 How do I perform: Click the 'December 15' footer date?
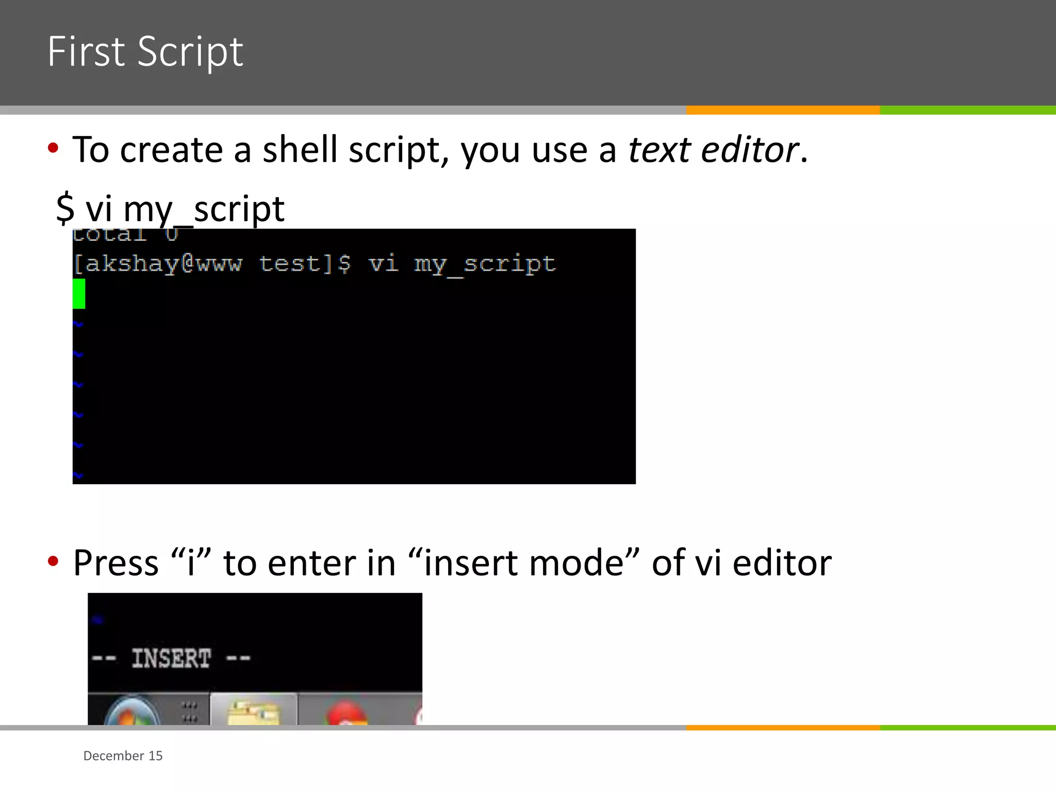[123, 756]
